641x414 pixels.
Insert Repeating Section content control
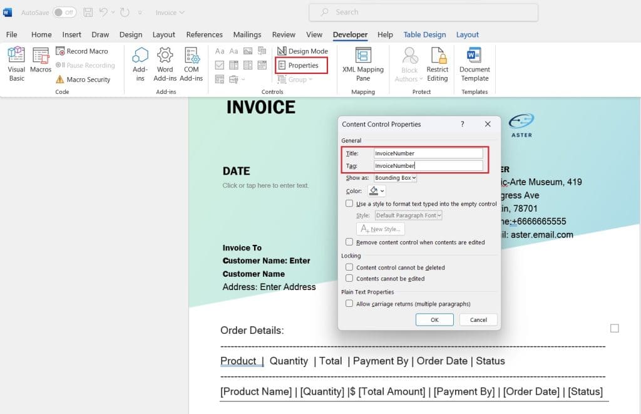pyautogui.click(x=220, y=80)
